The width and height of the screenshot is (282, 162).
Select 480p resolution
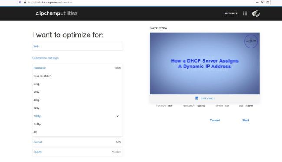[x=78, y=100]
